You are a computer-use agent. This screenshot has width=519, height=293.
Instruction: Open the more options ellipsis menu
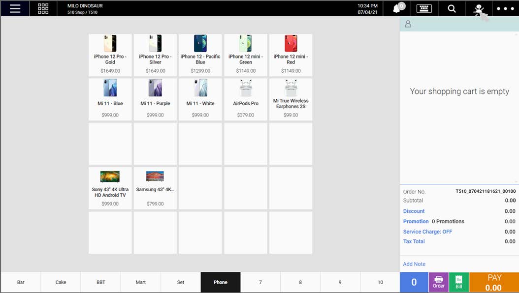coord(505,8)
